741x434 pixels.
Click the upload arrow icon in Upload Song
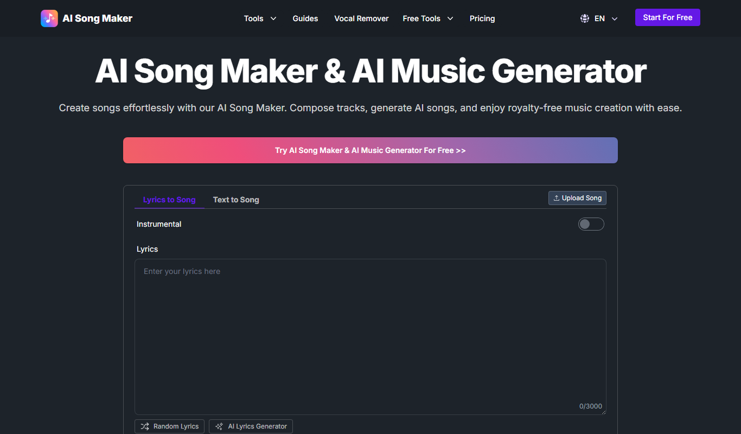click(556, 198)
